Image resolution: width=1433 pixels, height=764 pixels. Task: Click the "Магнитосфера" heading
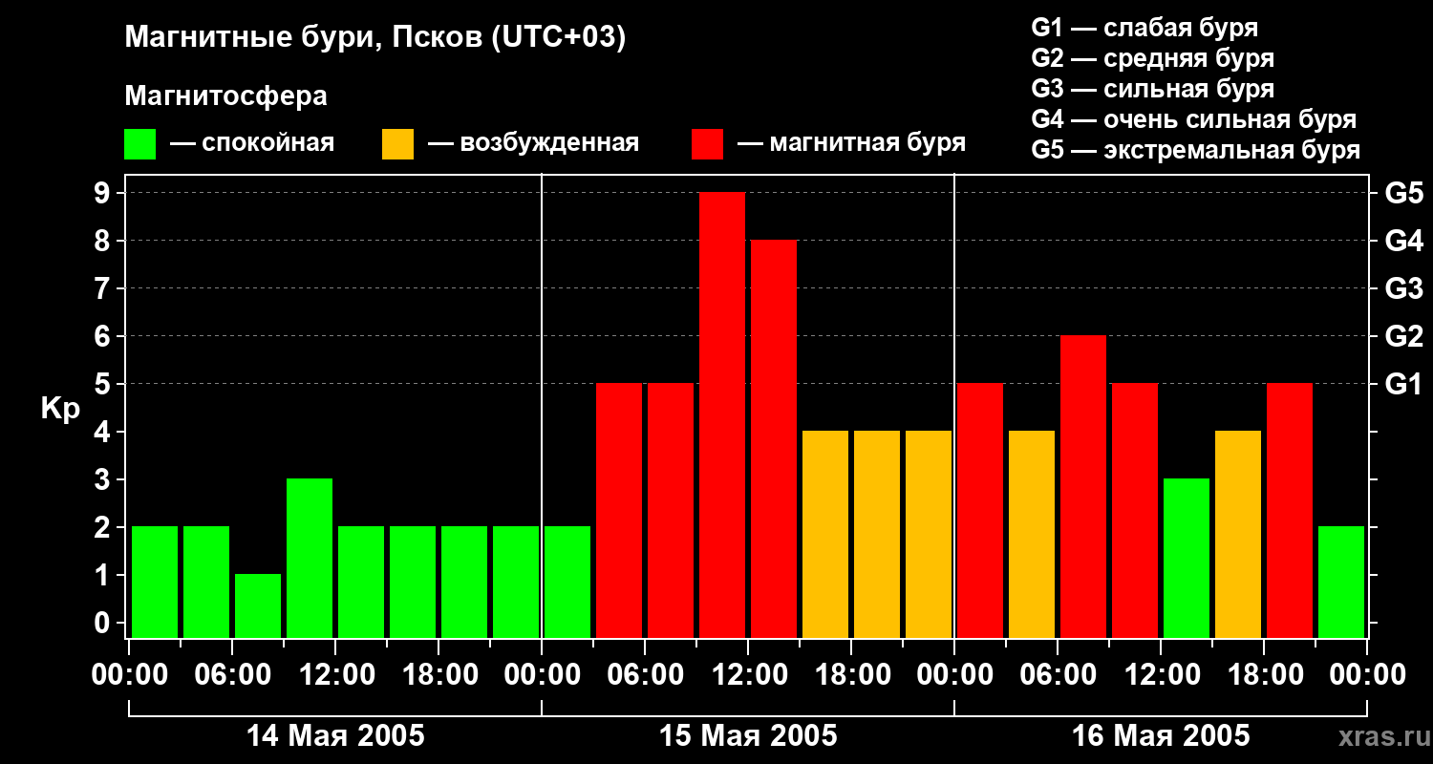click(x=225, y=96)
